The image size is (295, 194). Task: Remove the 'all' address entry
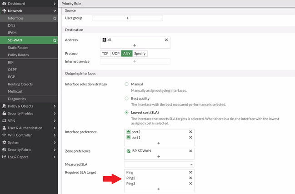click(x=166, y=40)
